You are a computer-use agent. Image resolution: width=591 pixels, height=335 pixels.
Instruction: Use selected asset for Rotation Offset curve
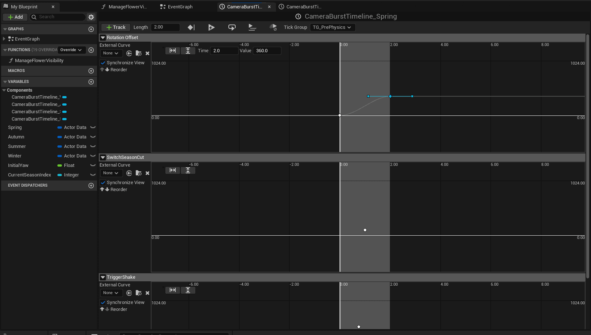[129, 53]
